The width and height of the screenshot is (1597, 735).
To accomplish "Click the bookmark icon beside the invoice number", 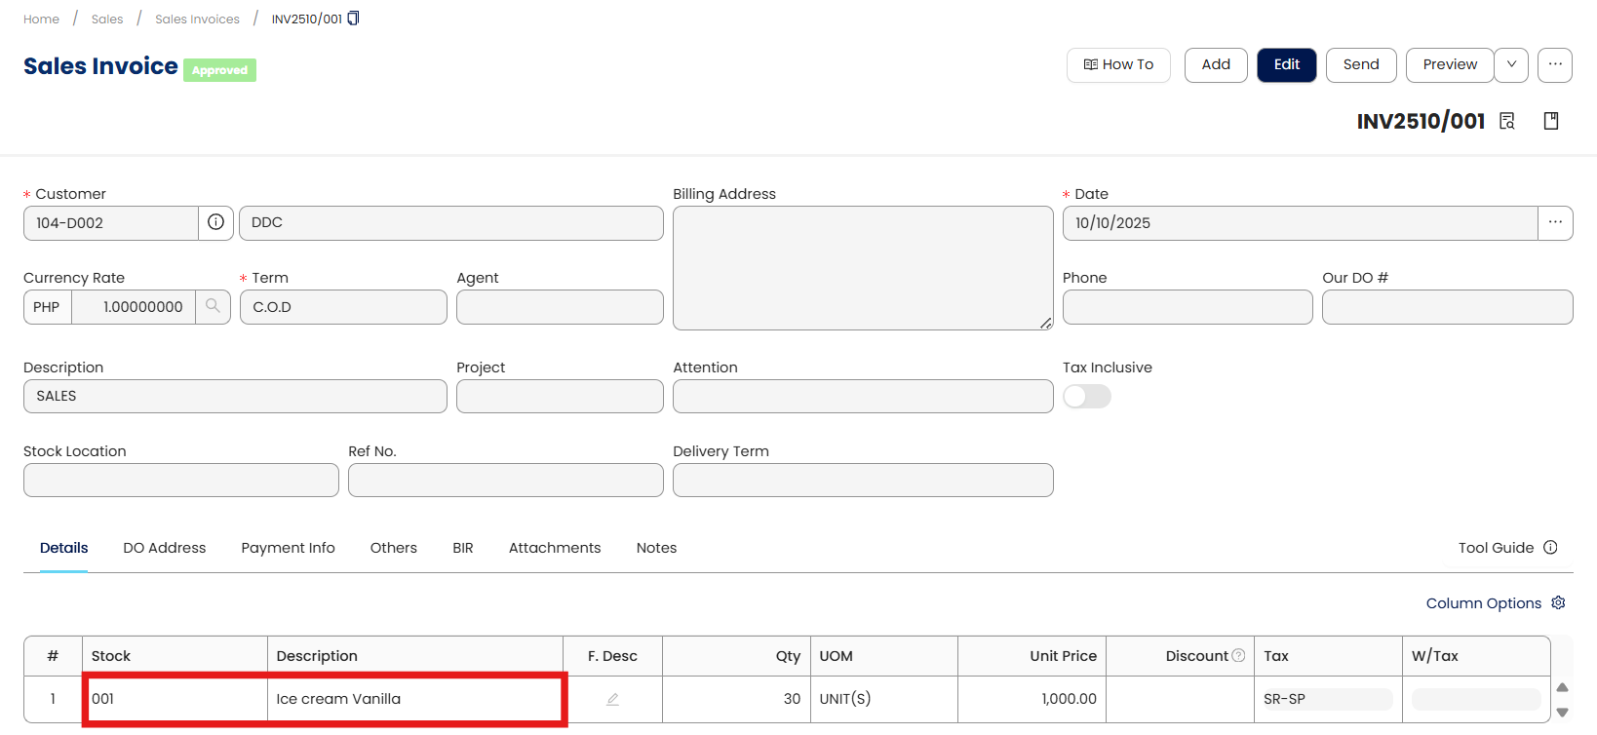I will [1551, 121].
